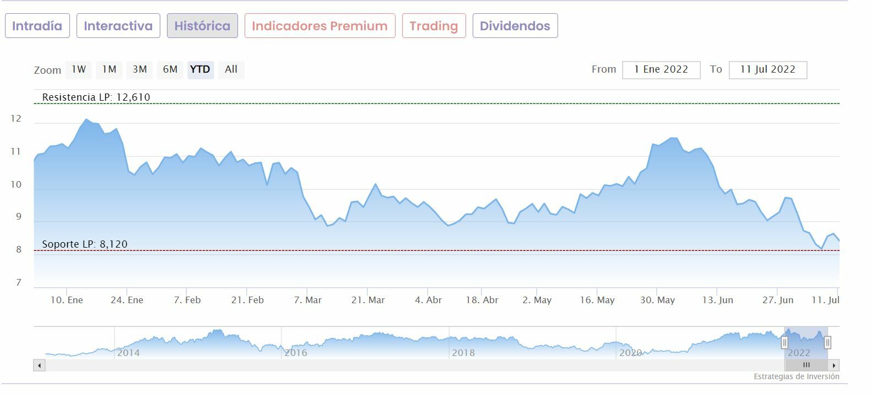Click the navigator scroll left arrow
This screenshot has width=871, height=394.
[x=39, y=365]
